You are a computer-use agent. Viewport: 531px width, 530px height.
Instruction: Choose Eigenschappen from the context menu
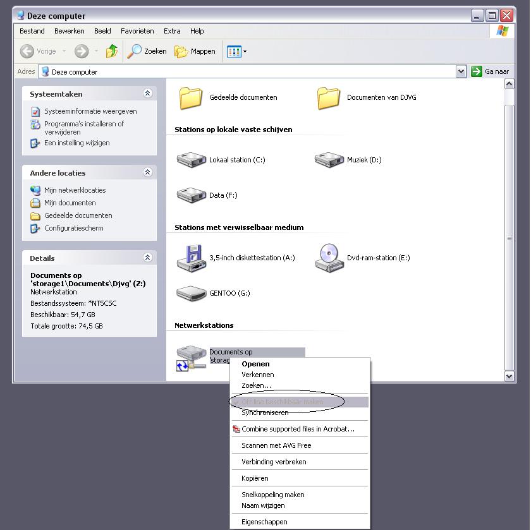tap(264, 522)
